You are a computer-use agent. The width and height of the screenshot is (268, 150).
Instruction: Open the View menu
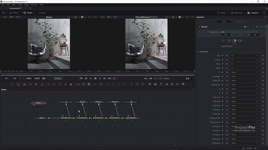pyautogui.click(x=14, y=5)
